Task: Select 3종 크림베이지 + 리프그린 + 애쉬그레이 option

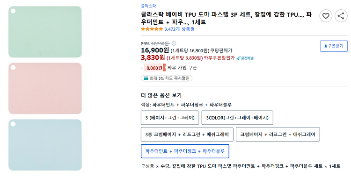Action: [187, 135]
